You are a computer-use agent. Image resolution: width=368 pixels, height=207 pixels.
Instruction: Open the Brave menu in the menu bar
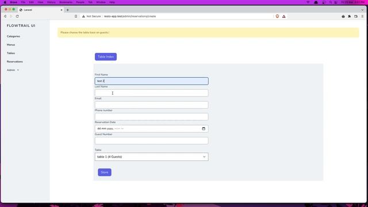[14, 2]
